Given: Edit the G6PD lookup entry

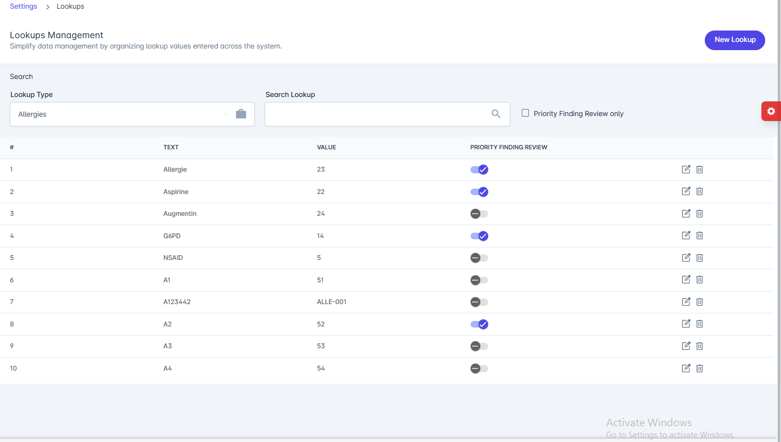Looking at the screenshot, I should click(x=686, y=235).
